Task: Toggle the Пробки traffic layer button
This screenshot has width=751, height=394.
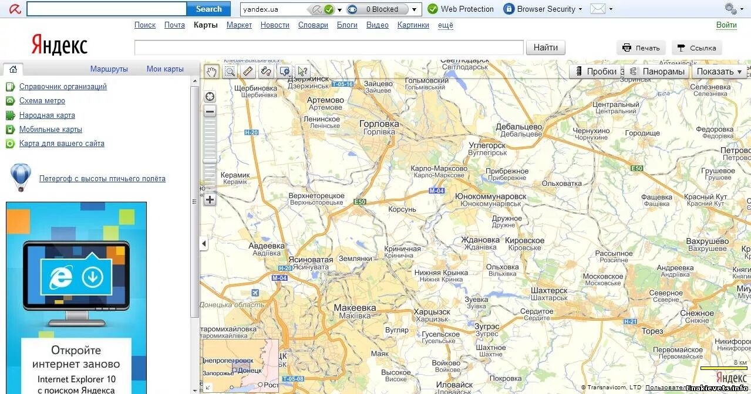Action: (x=596, y=72)
